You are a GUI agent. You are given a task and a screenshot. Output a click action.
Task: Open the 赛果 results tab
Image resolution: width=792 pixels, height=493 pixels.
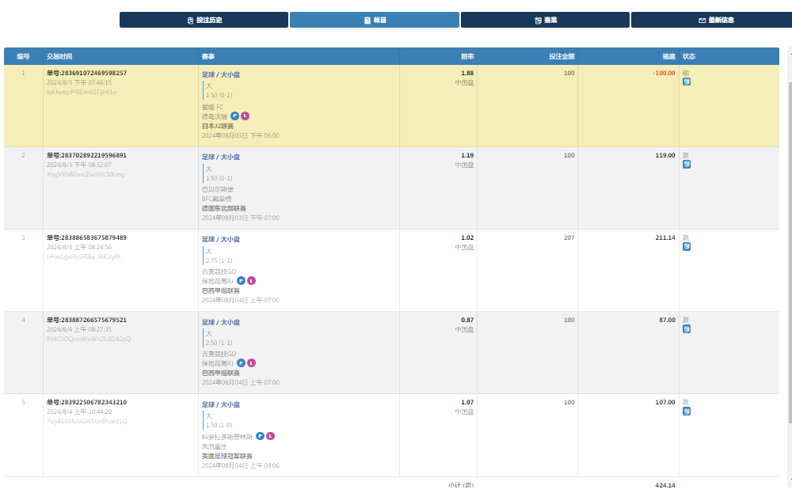coord(545,20)
